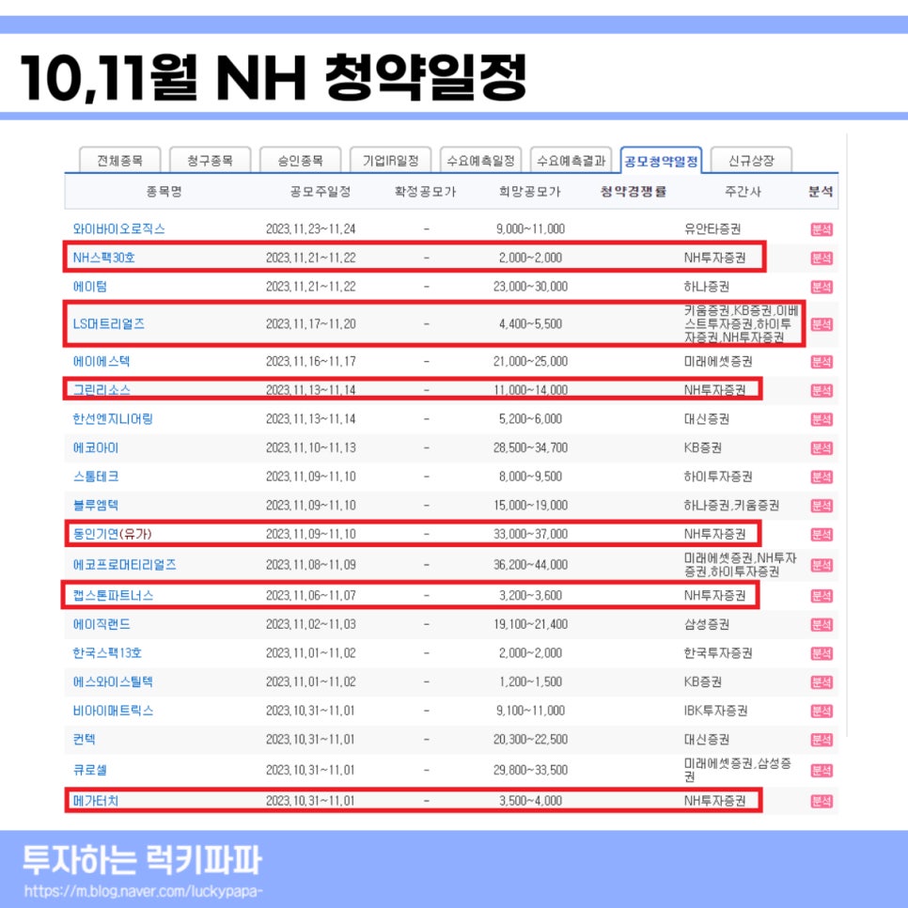
Task: Click the 확정공모가 column header
Action: [426, 192]
